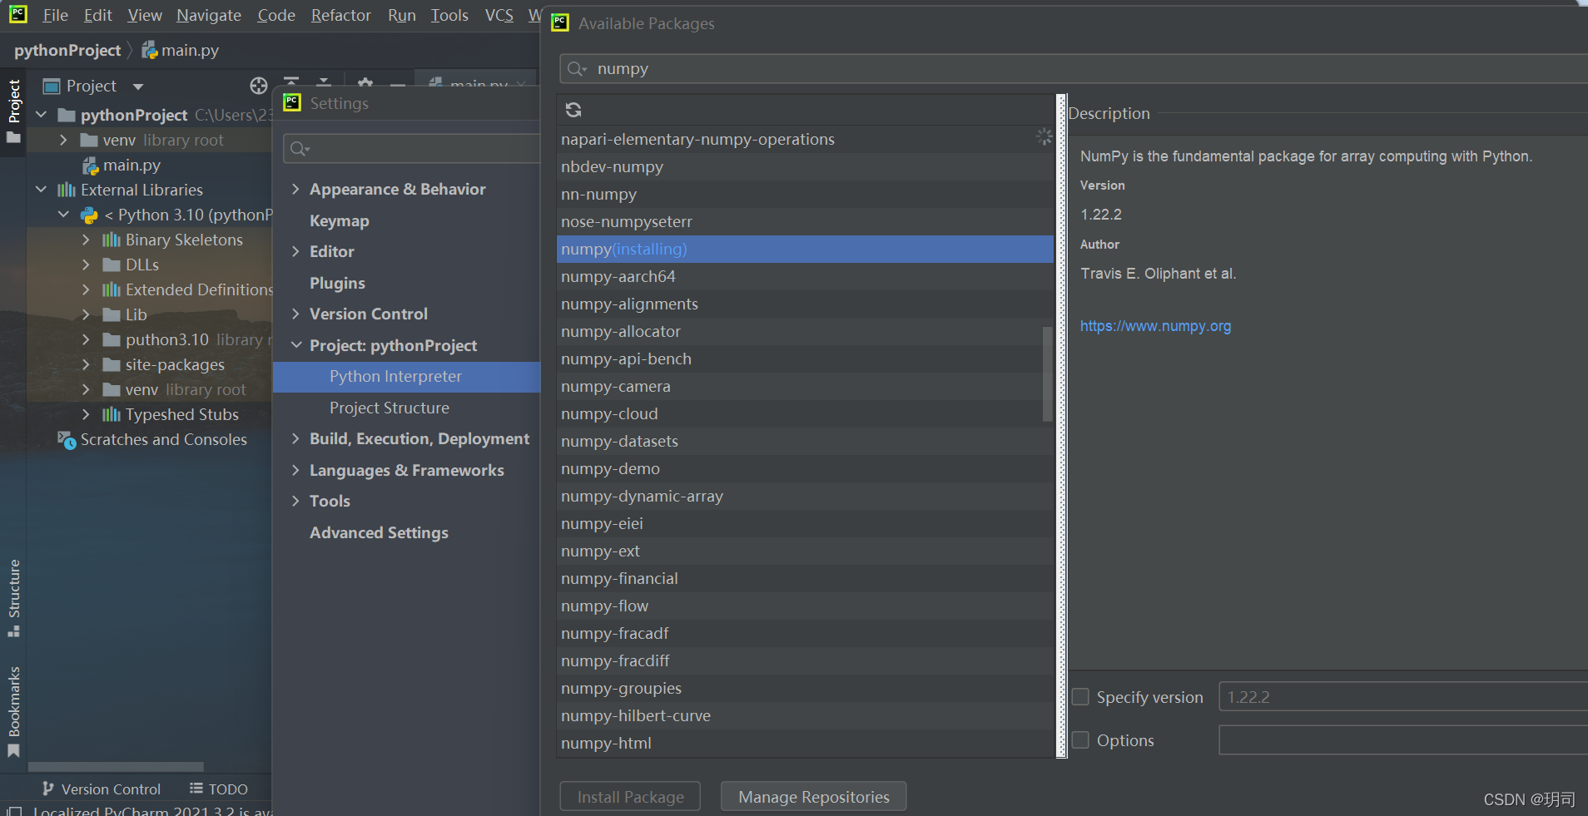This screenshot has width=1588, height=816.
Task: Expand the Editor settings section
Action: [x=295, y=251]
